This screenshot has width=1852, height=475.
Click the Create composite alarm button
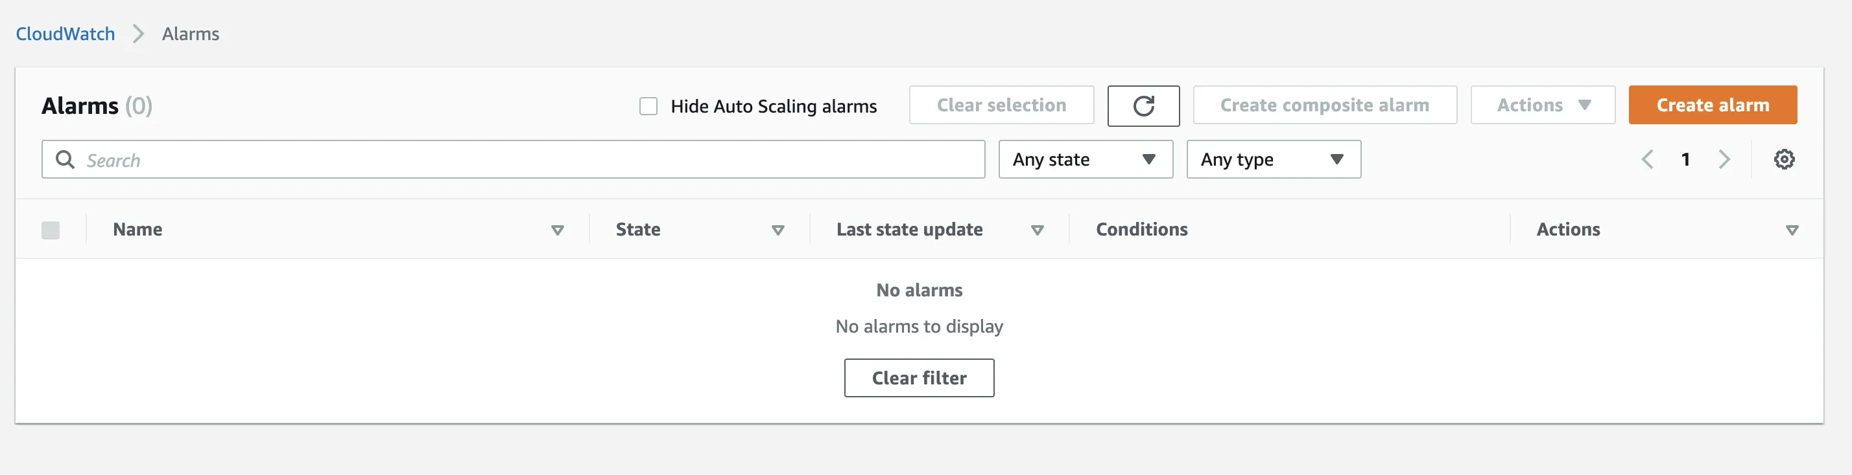[1324, 105]
